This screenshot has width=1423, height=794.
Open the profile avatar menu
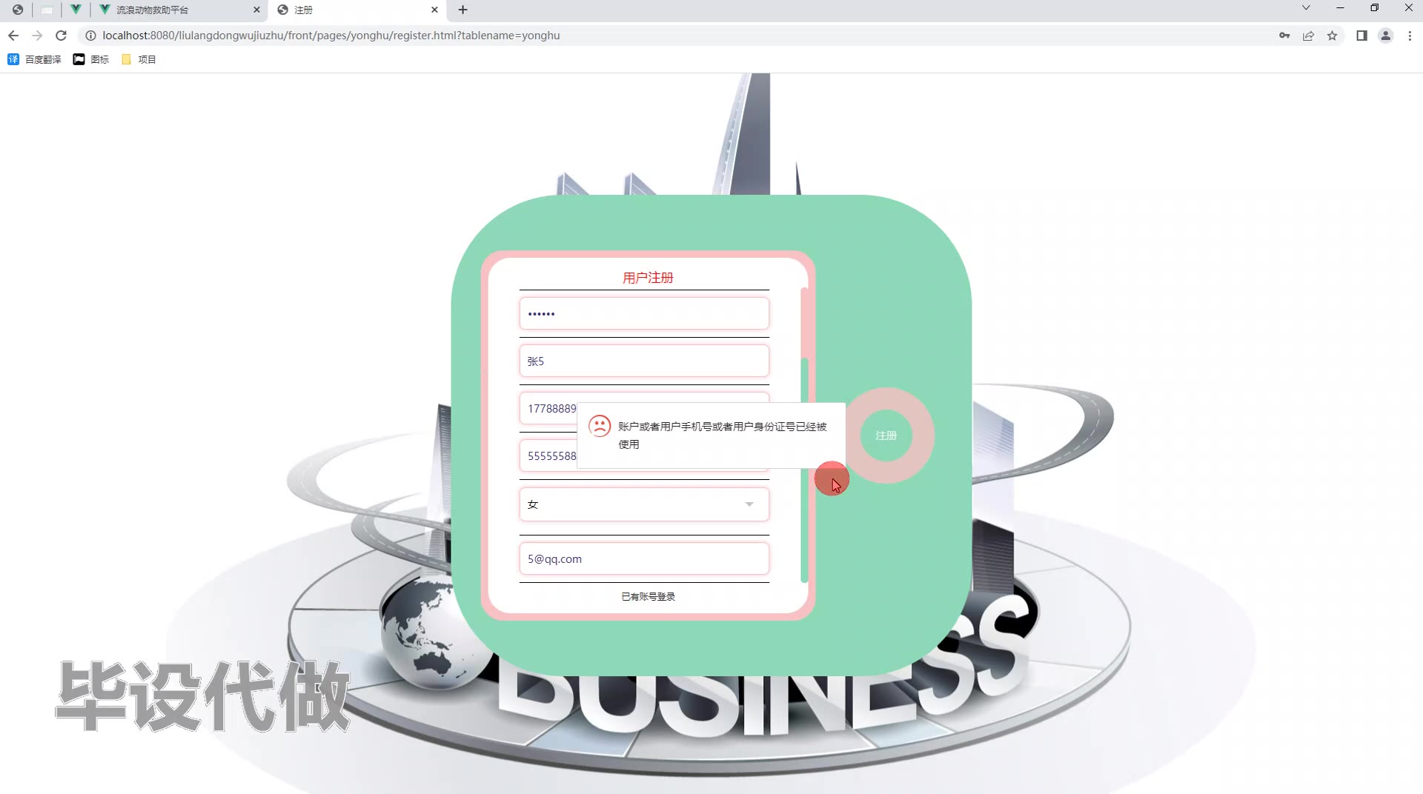click(x=1385, y=36)
